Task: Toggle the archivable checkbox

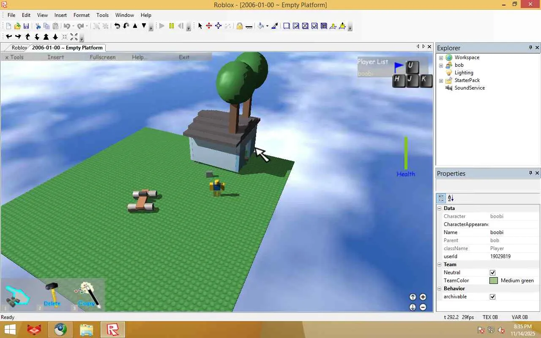Action: (492, 297)
